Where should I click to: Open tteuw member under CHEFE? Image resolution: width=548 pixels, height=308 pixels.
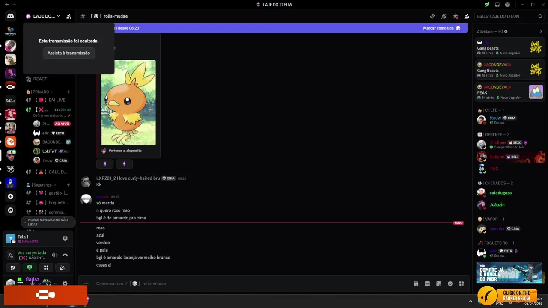(x=509, y=120)
